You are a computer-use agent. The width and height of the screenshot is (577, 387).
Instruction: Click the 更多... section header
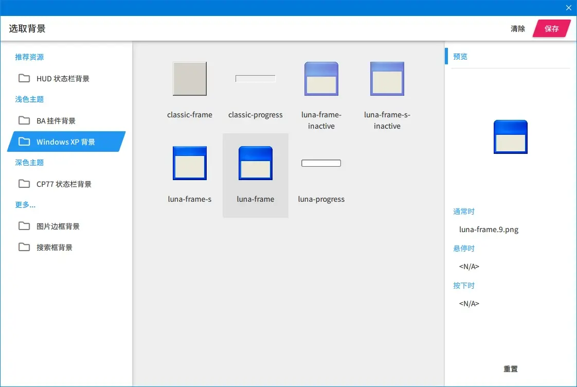click(25, 205)
